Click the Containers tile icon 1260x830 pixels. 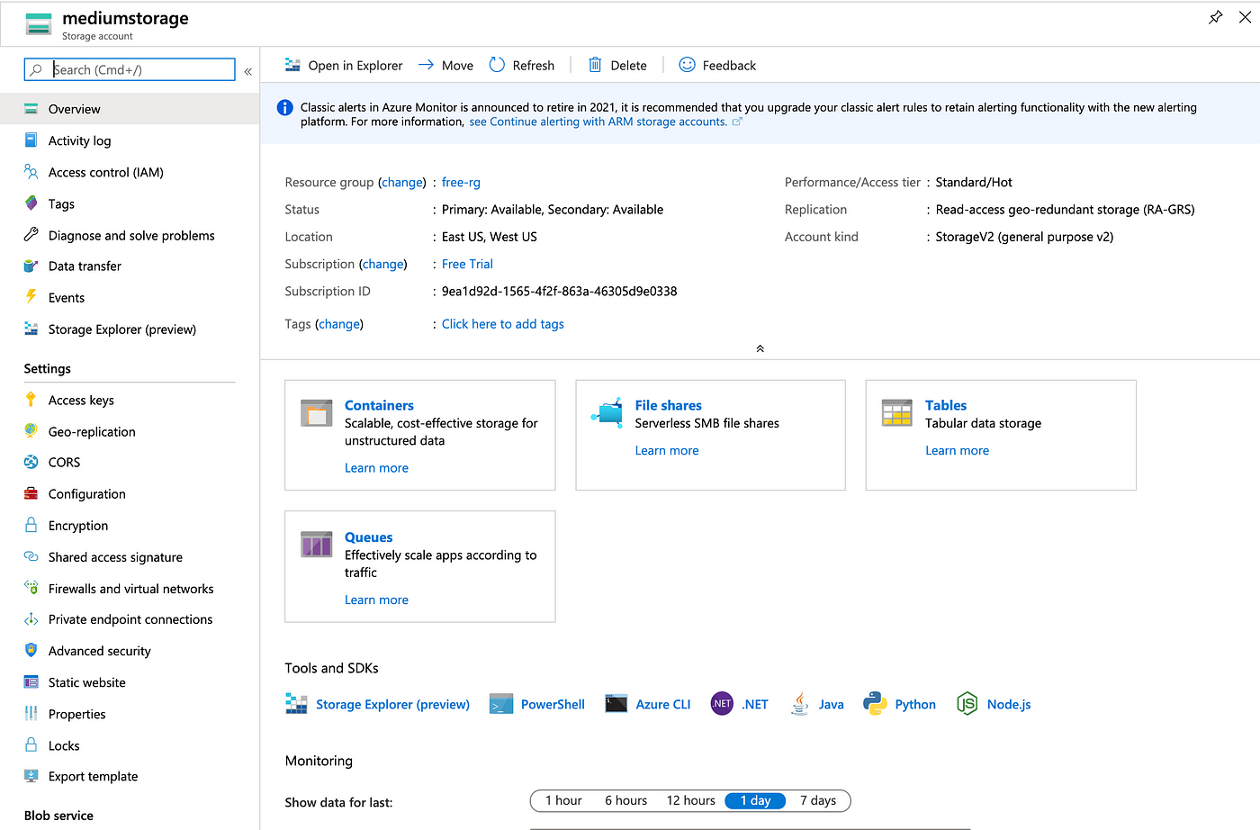pos(317,413)
